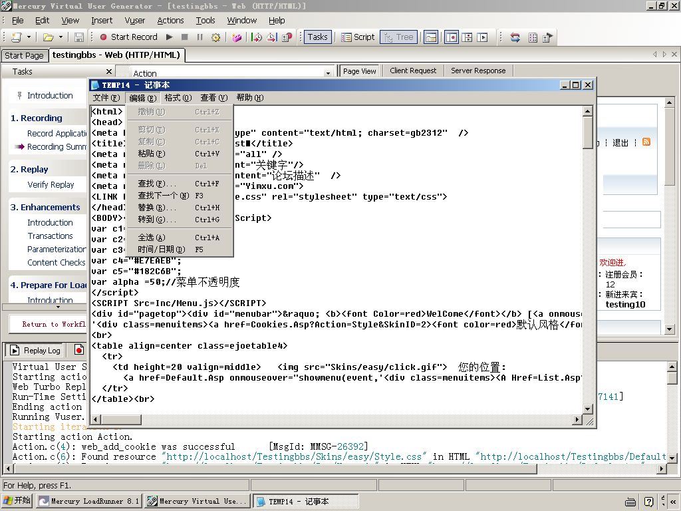Screen dimensions: 681x511
Task: Switch to Tree view
Action: (399, 37)
